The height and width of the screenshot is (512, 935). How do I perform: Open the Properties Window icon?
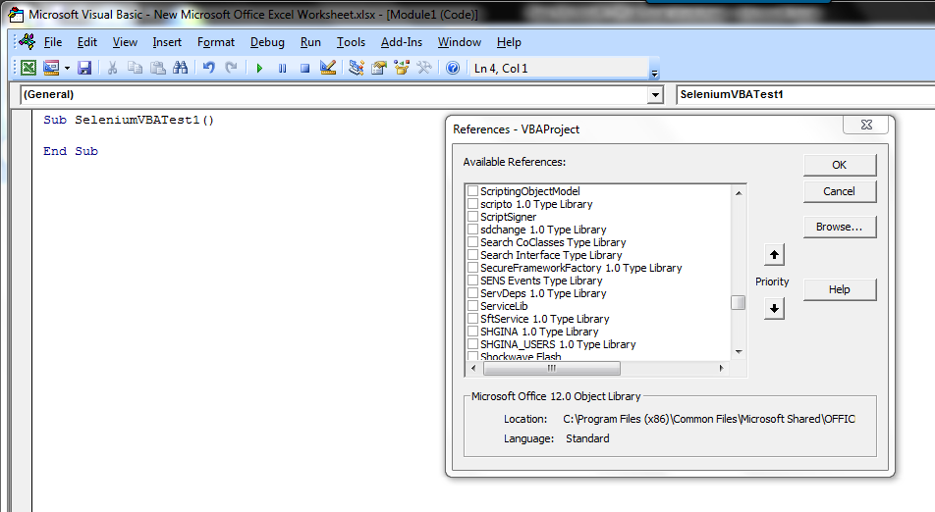pos(379,68)
